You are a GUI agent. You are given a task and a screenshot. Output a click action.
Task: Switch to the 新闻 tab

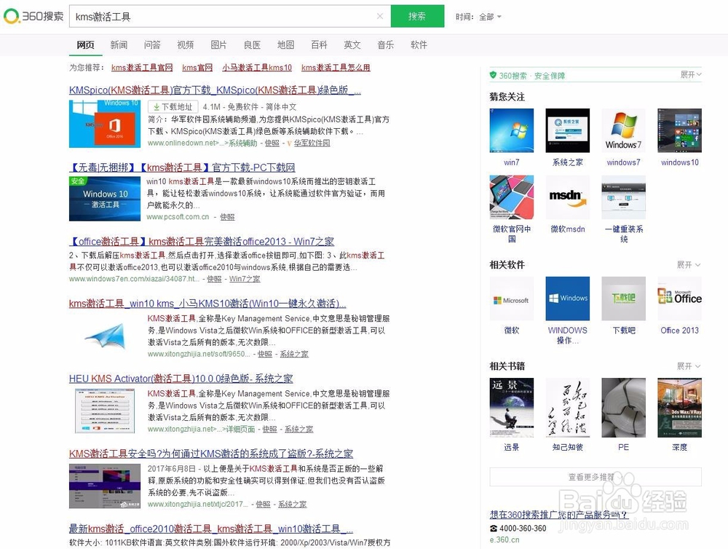coord(119,45)
